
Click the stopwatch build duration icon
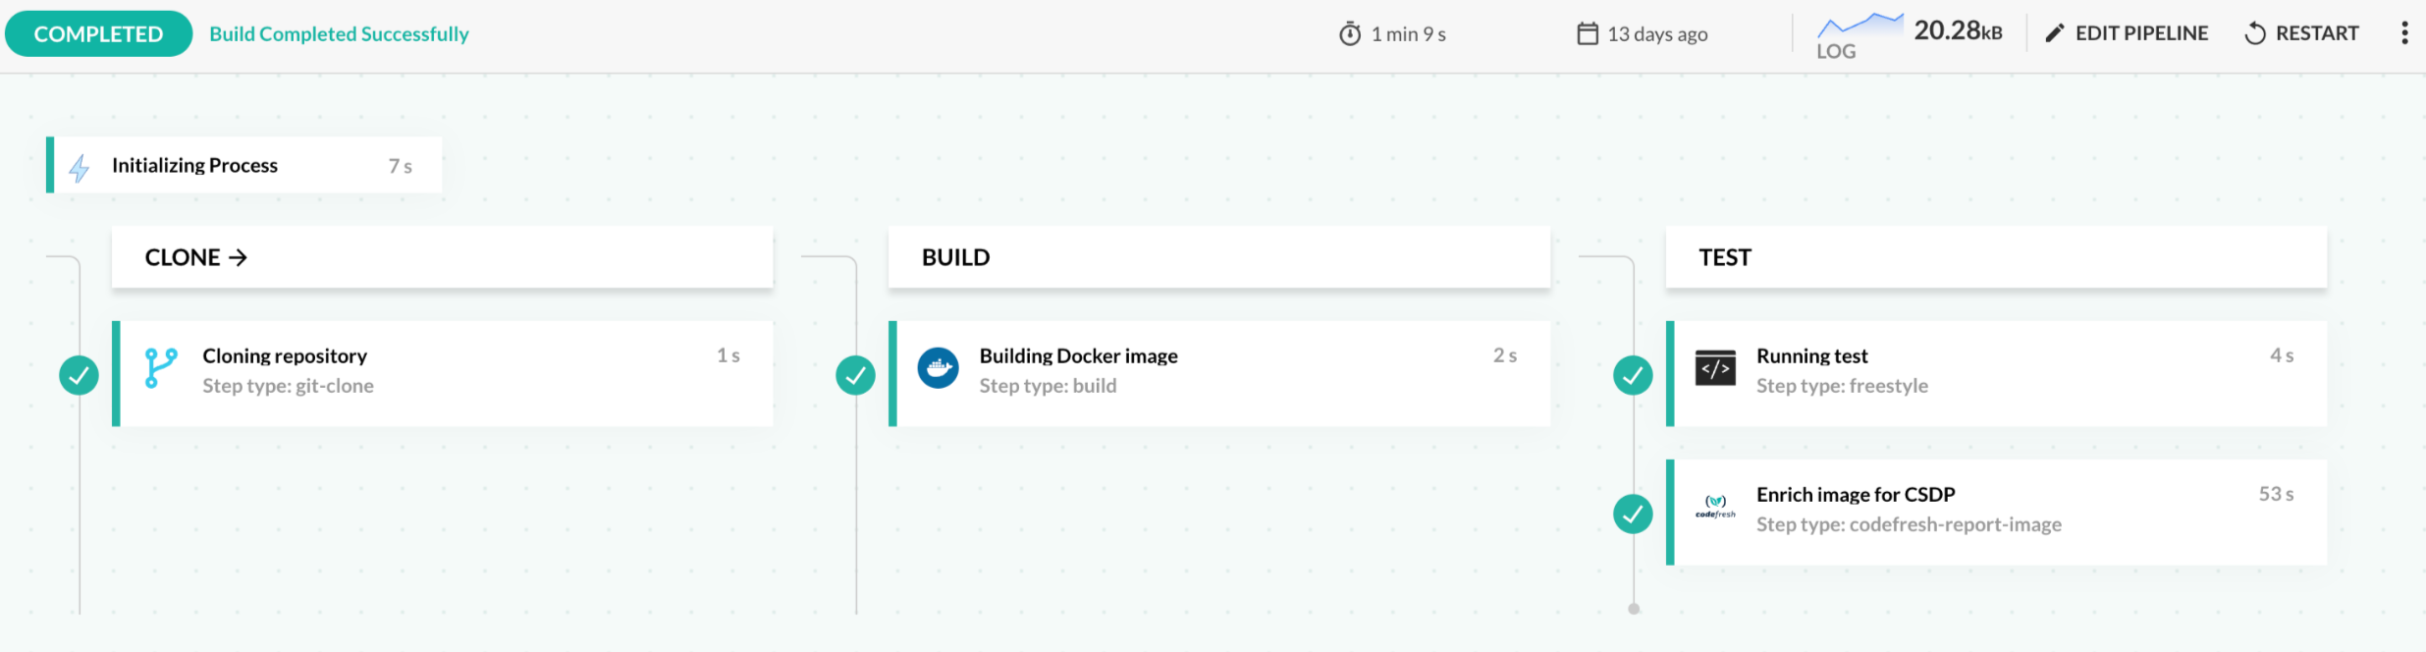point(1350,34)
